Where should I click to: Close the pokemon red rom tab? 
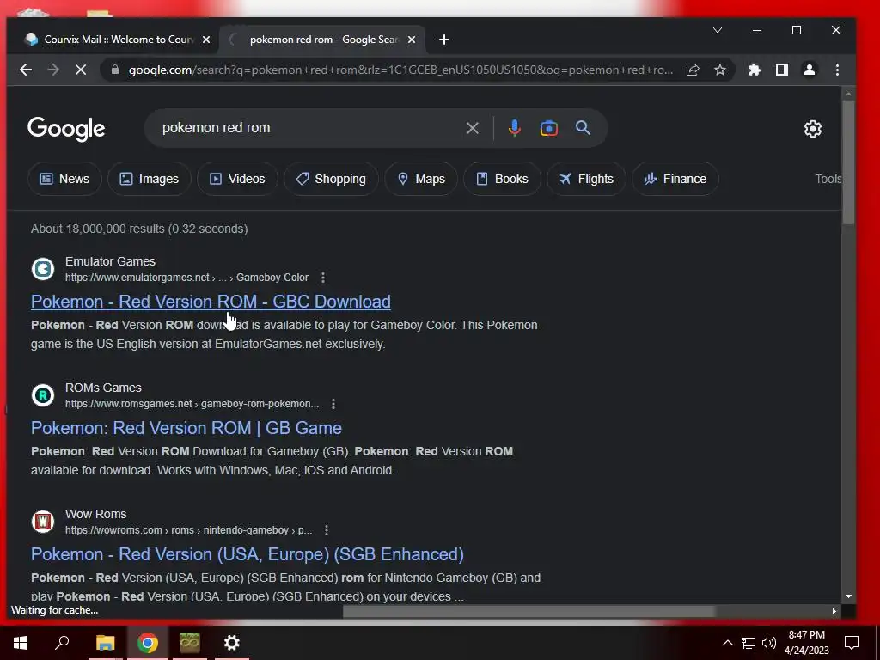pos(412,40)
